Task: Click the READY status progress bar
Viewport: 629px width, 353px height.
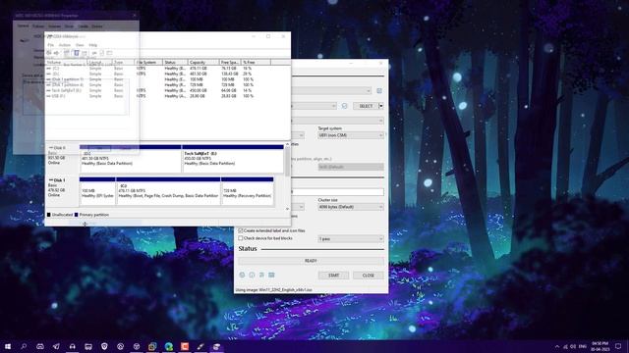Action: (311, 261)
